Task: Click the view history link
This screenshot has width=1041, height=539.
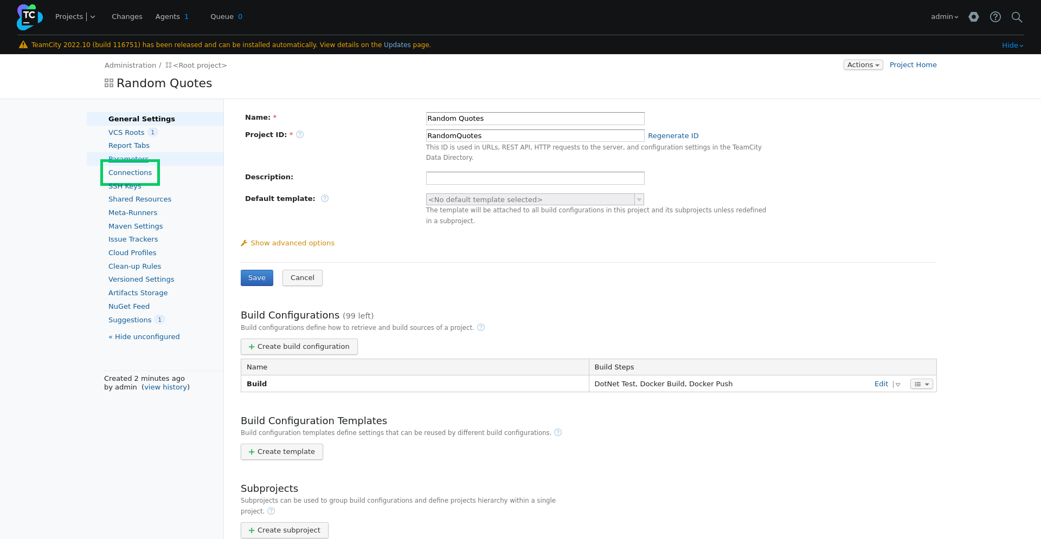Action: 166,387
